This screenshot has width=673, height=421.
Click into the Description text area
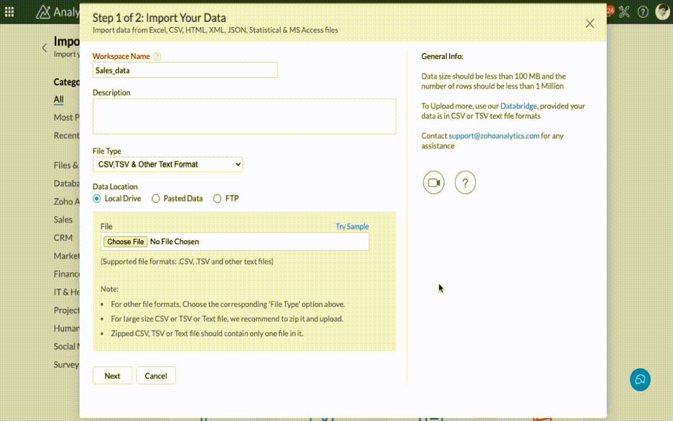point(244,116)
